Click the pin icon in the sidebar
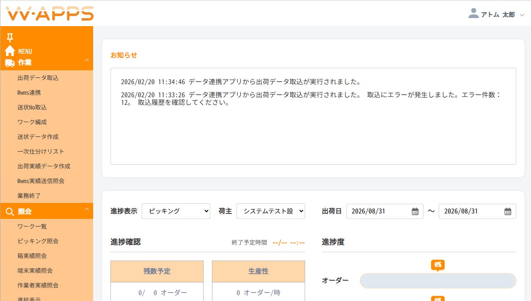The image size is (531, 301). click(10, 38)
